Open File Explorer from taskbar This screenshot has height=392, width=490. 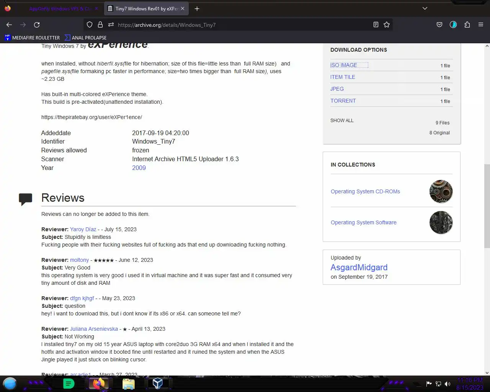(x=129, y=384)
